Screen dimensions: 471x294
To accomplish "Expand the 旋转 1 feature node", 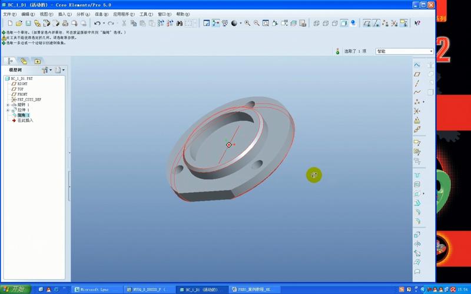I will [8, 105].
